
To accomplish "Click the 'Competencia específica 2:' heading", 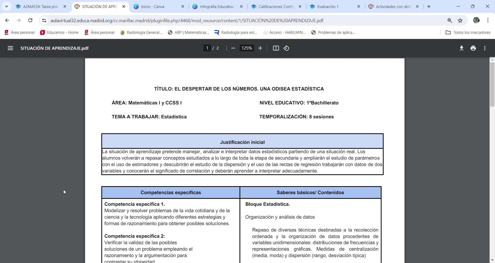I will coord(135,236).
